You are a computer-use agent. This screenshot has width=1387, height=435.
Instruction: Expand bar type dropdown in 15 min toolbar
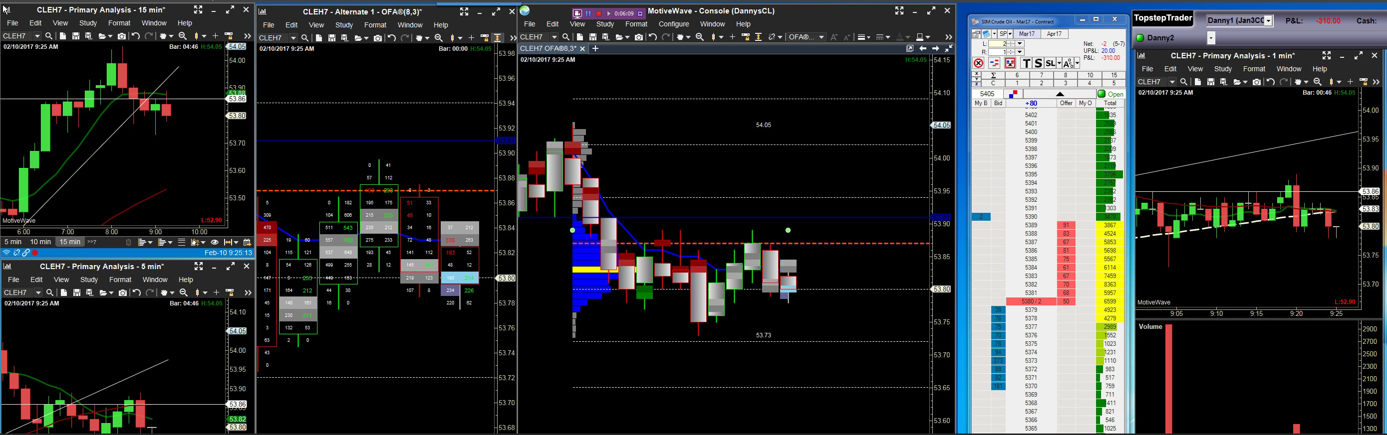[x=204, y=36]
